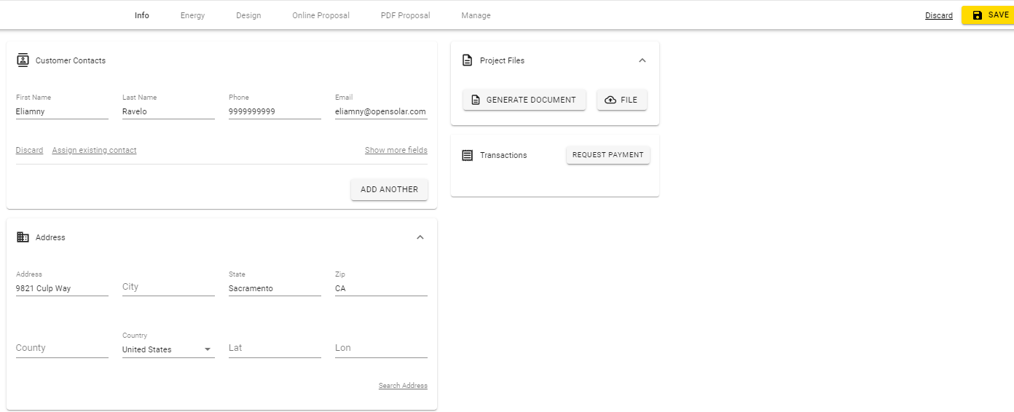Click the Customer Contacts card icon
Viewport: 1014px width, 412px height.
[x=23, y=60]
